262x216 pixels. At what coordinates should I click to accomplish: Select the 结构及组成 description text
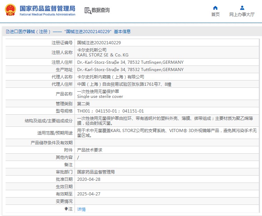(x=165, y=121)
